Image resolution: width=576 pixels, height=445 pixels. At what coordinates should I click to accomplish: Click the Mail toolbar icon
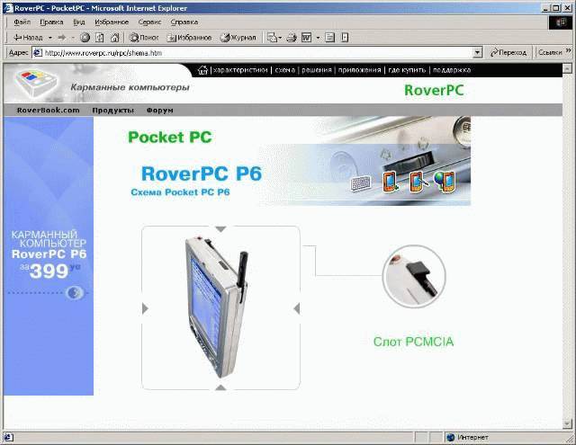pyautogui.click(x=274, y=38)
